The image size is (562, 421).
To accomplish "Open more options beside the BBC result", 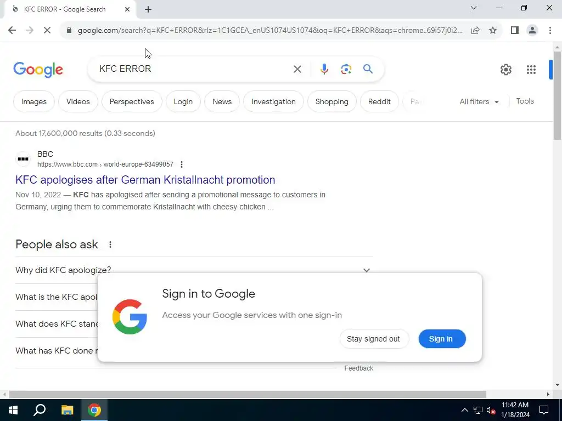I will click(x=181, y=164).
